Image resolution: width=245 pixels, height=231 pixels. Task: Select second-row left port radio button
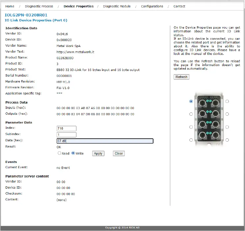(x=191, y=114)
